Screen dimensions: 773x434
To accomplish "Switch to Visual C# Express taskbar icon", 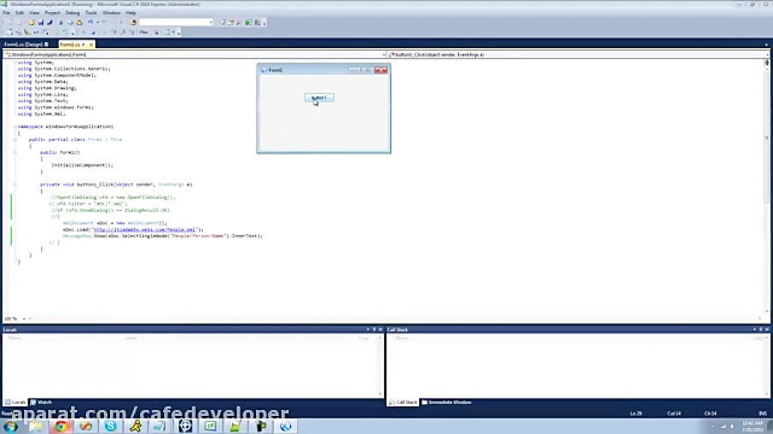I will click(x=210, y=426).
